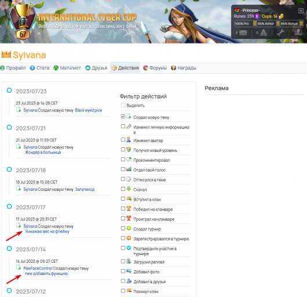Click the logout icon next to -Princess-
Viewport: 307px width, 297px height.
(x=301, y=10)
